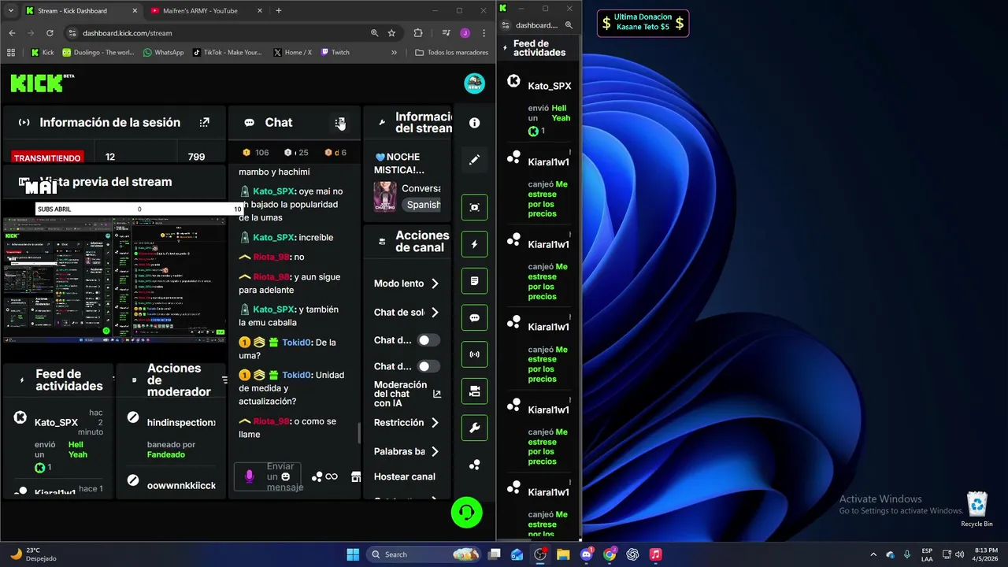Click the chat bubble icon in sidebar

tap(474, 318)
